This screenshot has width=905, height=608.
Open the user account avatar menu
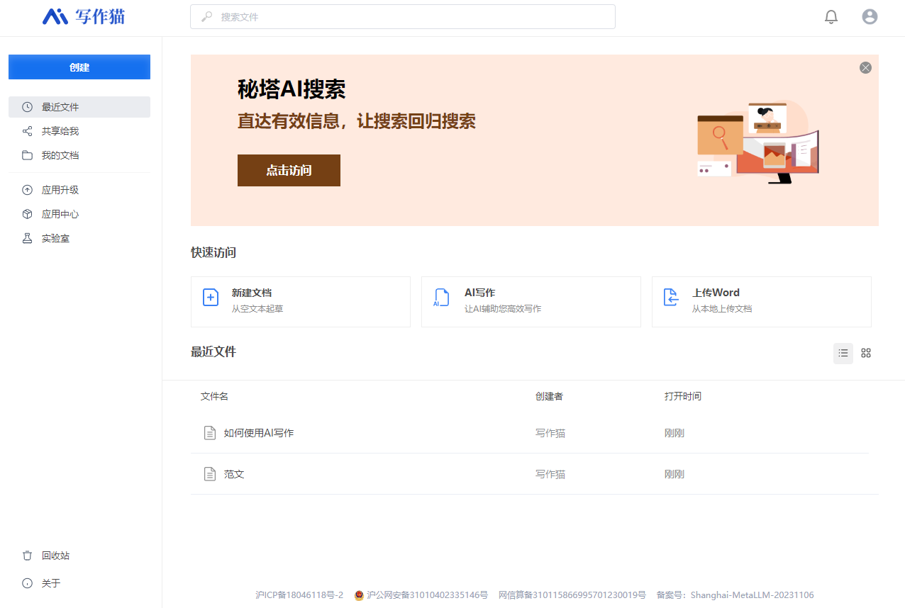(870, 16)
